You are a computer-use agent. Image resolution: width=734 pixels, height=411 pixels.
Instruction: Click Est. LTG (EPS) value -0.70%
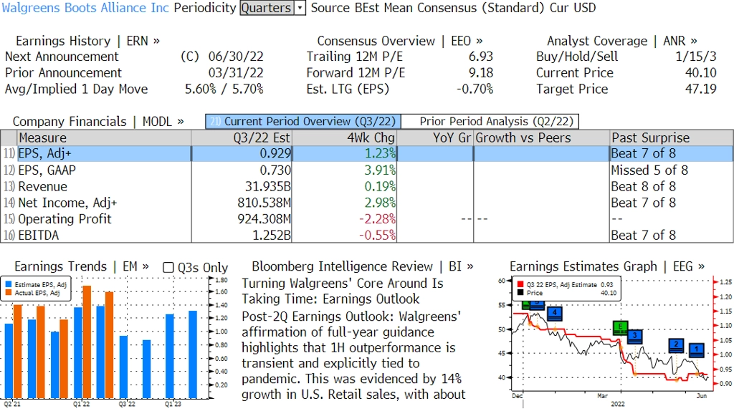[x=475, y=90]
